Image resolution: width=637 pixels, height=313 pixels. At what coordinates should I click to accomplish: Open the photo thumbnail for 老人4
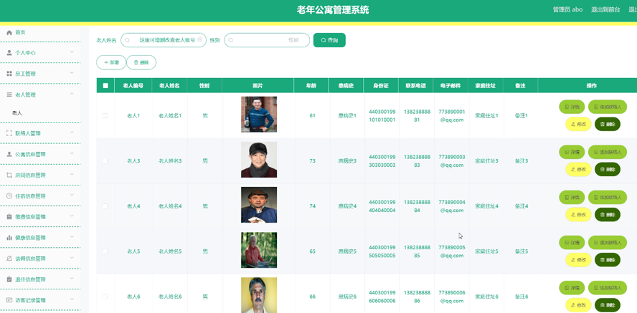tap(259, 205)
